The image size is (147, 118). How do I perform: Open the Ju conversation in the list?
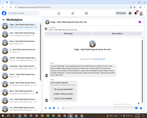pos(20,51)
